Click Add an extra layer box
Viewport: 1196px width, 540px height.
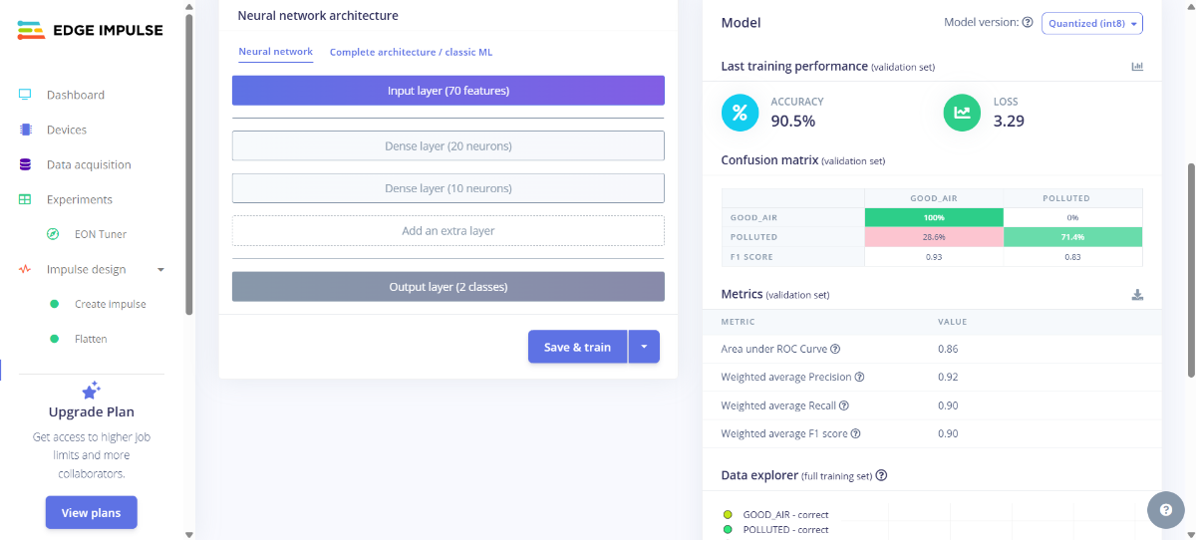pyautogui.click(x=448, y=230)
